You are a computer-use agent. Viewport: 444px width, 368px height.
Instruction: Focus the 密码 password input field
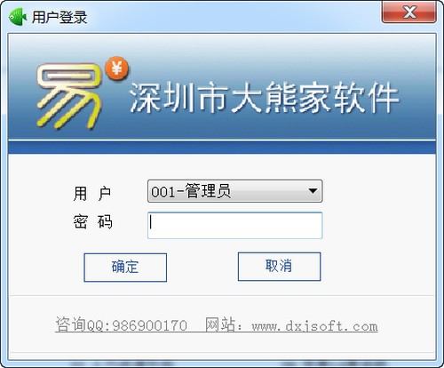coord(234,226)
